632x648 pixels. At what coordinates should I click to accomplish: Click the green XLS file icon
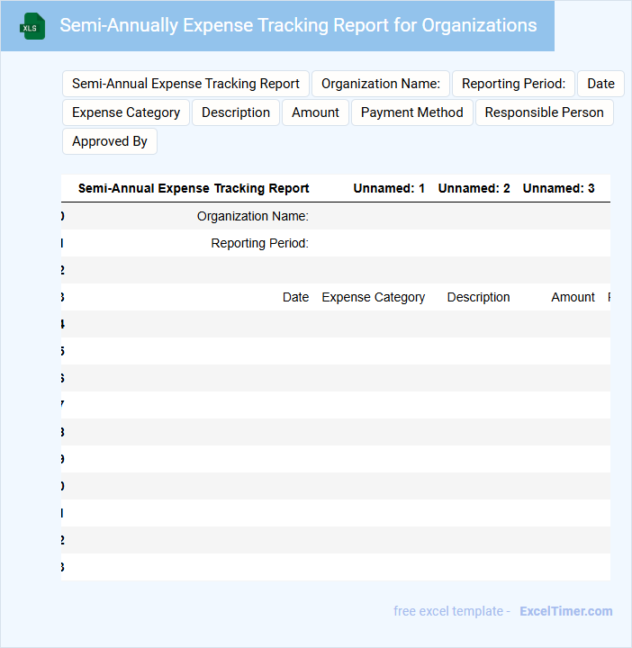[x=33, y=26]
